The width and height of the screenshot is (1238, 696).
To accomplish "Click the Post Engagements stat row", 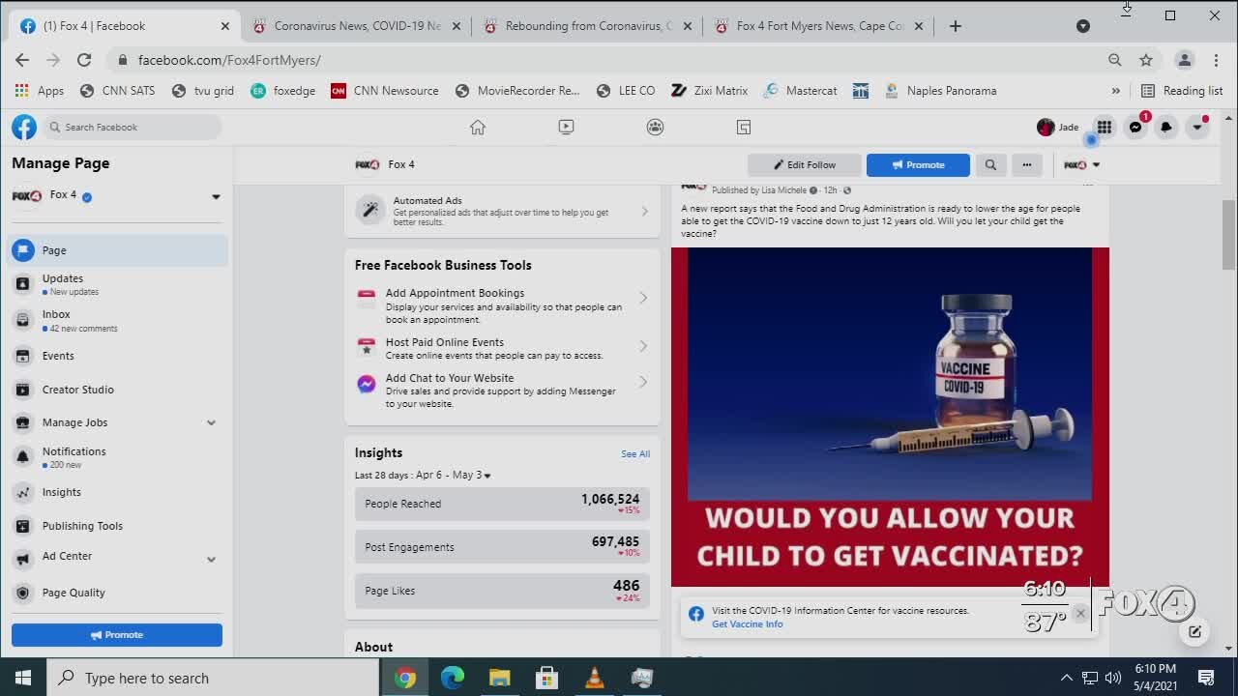I will click(502, 547).
